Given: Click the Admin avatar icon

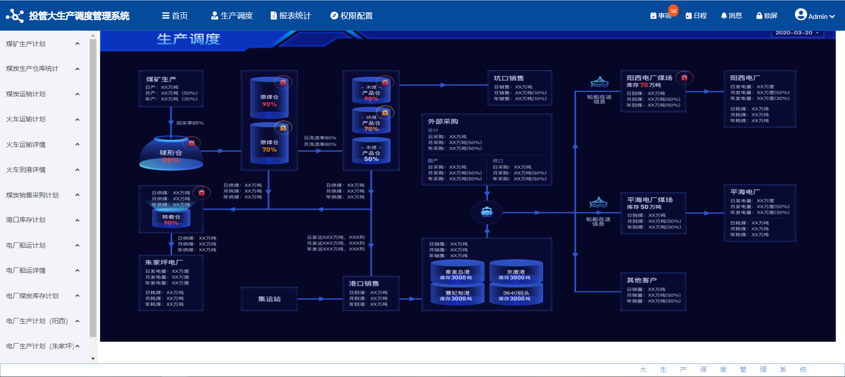Looking at the screenshot, I should coord(801,15).
